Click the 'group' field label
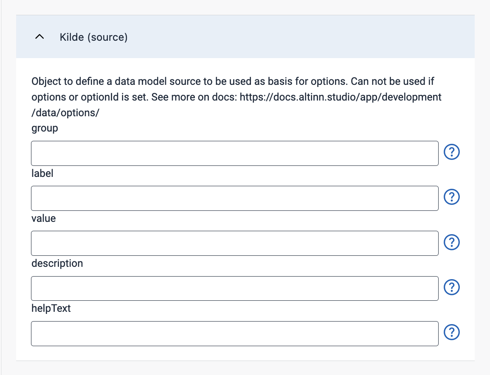The height and width of the screenshot is (375, 490). pyautogui.click(x=45, y=129)
